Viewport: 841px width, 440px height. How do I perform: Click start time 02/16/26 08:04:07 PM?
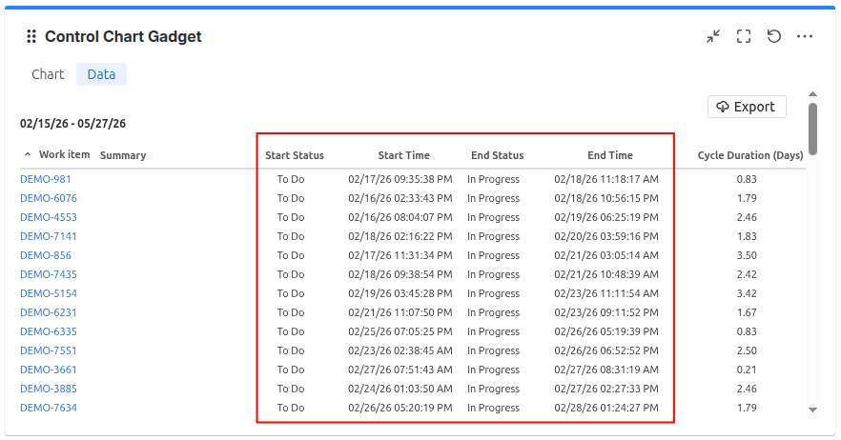(400, 217)
